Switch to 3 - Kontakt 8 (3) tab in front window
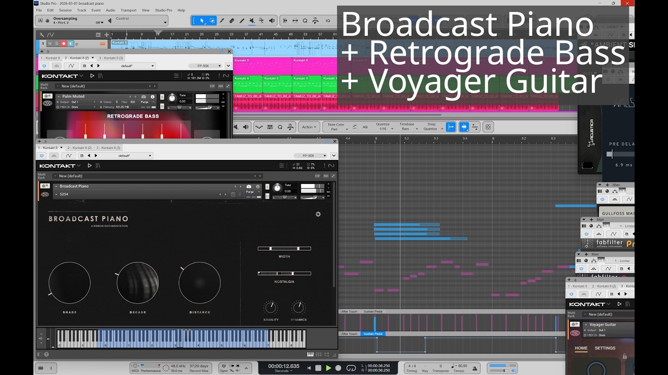The width and height of the screenshot is (668, 375). click(109, 148)
